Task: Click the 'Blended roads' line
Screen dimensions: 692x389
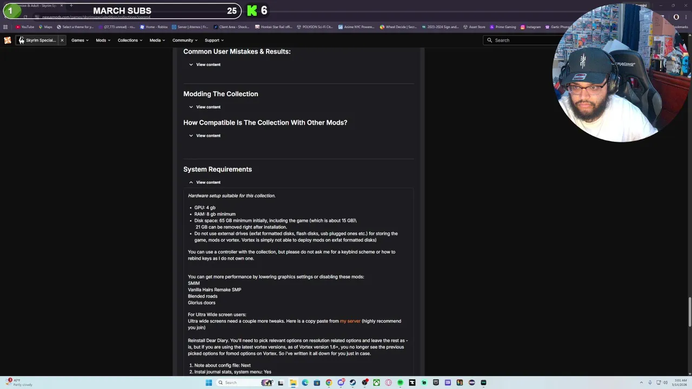Action: pos(203,296)
